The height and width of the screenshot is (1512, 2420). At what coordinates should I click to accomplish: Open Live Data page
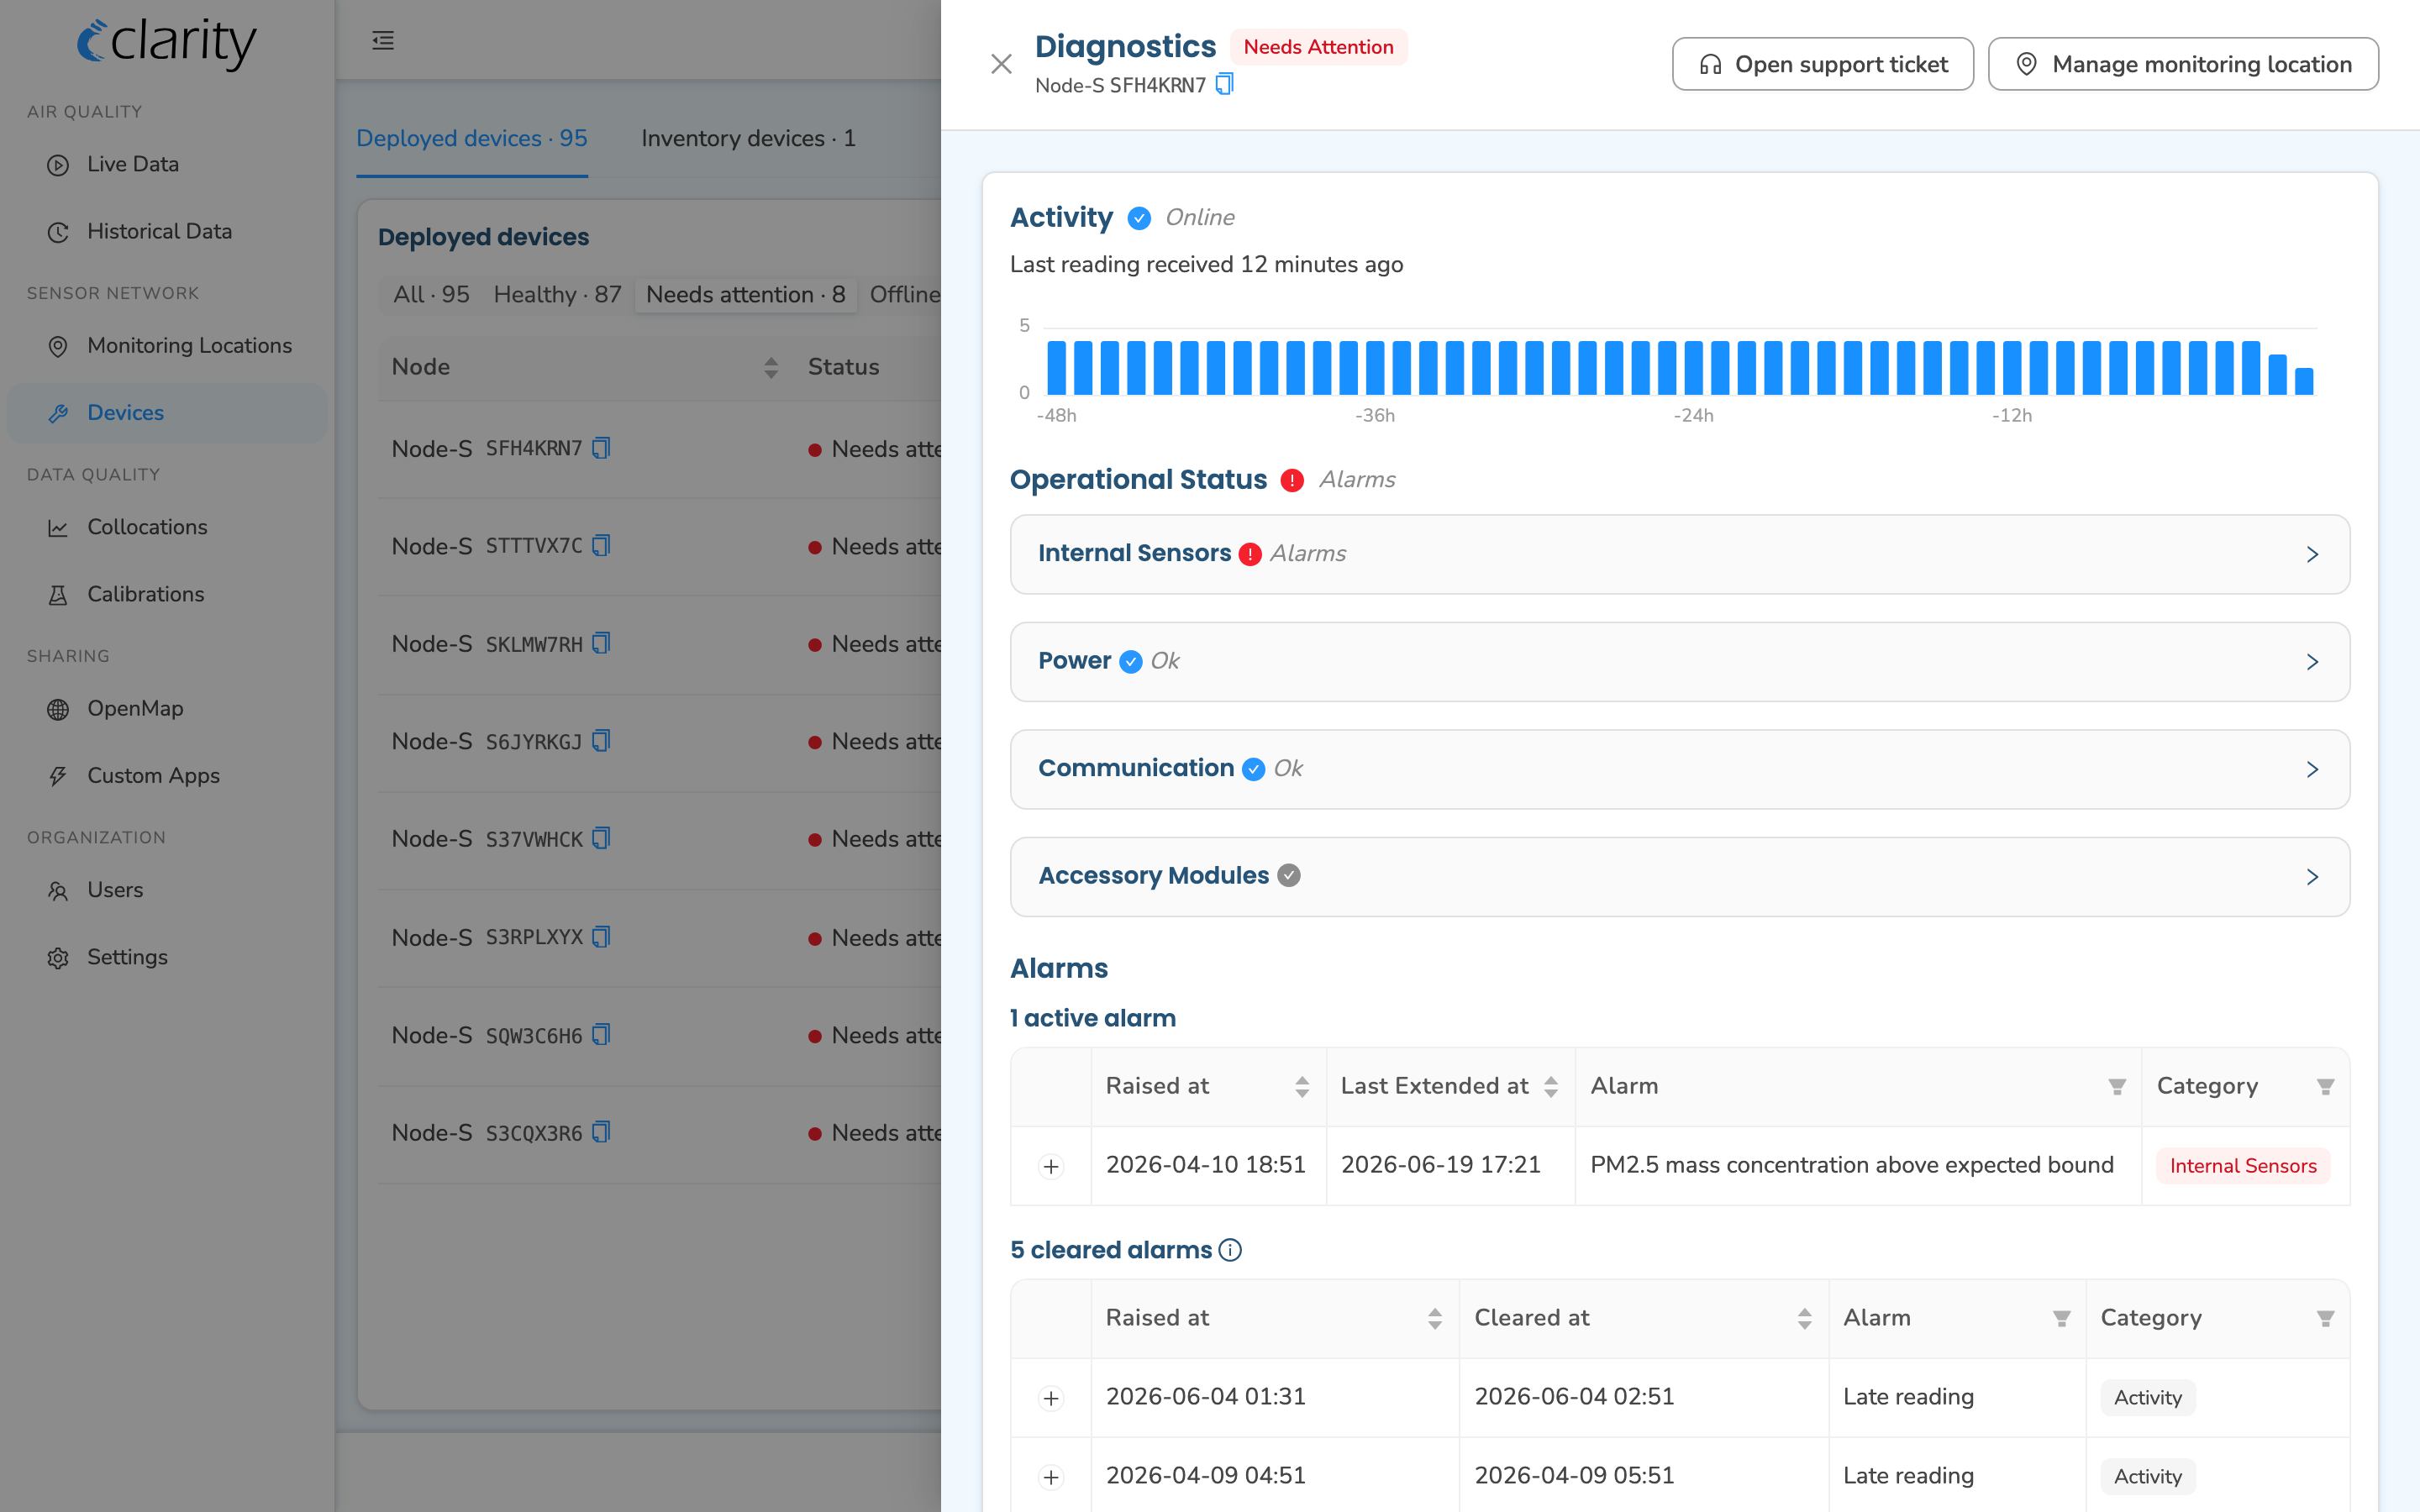pyautogui.click(x=167, y=164)
